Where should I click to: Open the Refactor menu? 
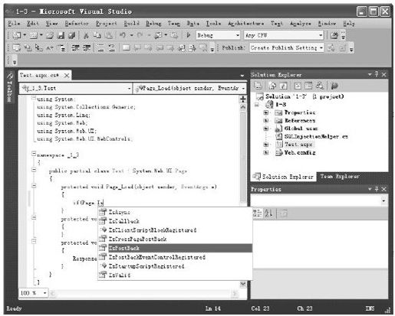pyautogui.click(x=77, y=24)
